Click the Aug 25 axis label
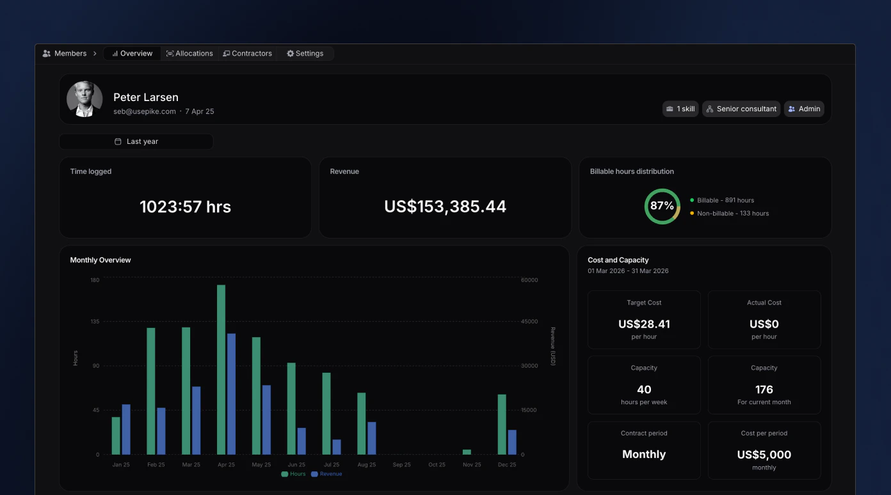This screenshot has width=891, height=495. tap(367, 465)
